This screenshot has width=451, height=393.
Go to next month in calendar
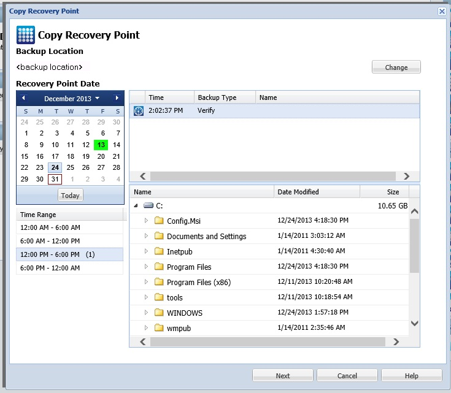117,98
